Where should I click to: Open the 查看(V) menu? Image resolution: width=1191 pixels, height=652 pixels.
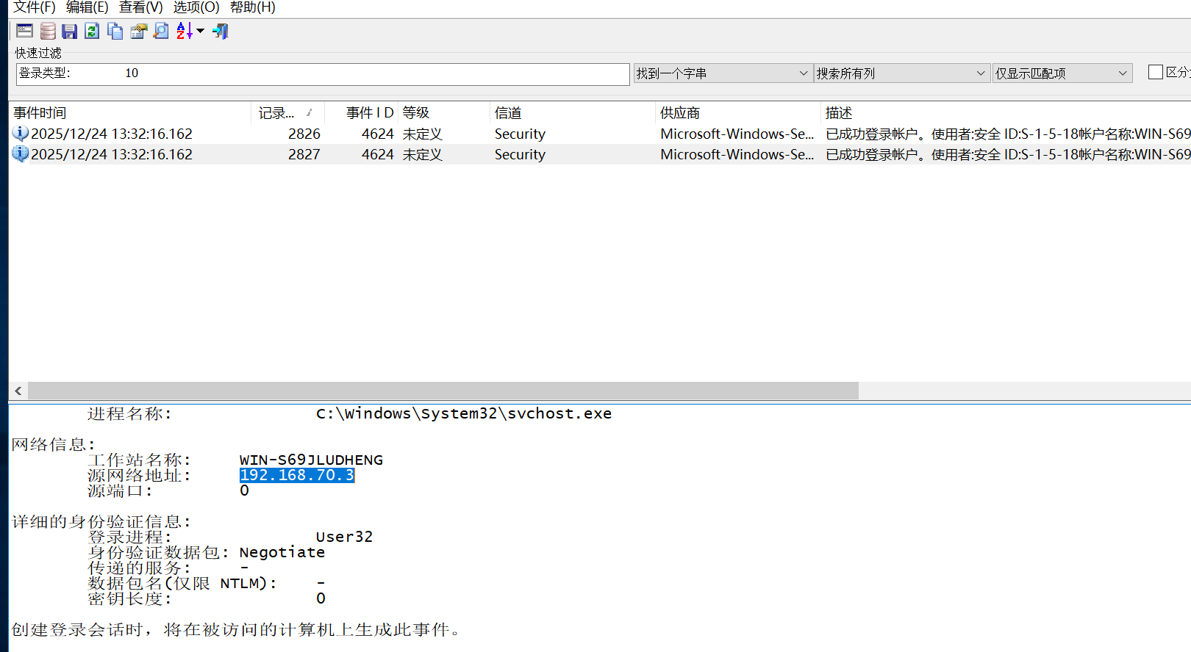[140, 7]
